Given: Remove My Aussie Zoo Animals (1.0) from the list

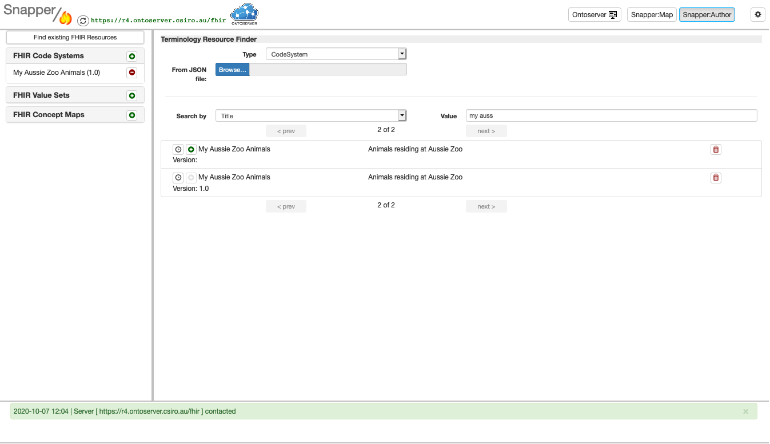Looking at the screenshot, I should 132,73.
